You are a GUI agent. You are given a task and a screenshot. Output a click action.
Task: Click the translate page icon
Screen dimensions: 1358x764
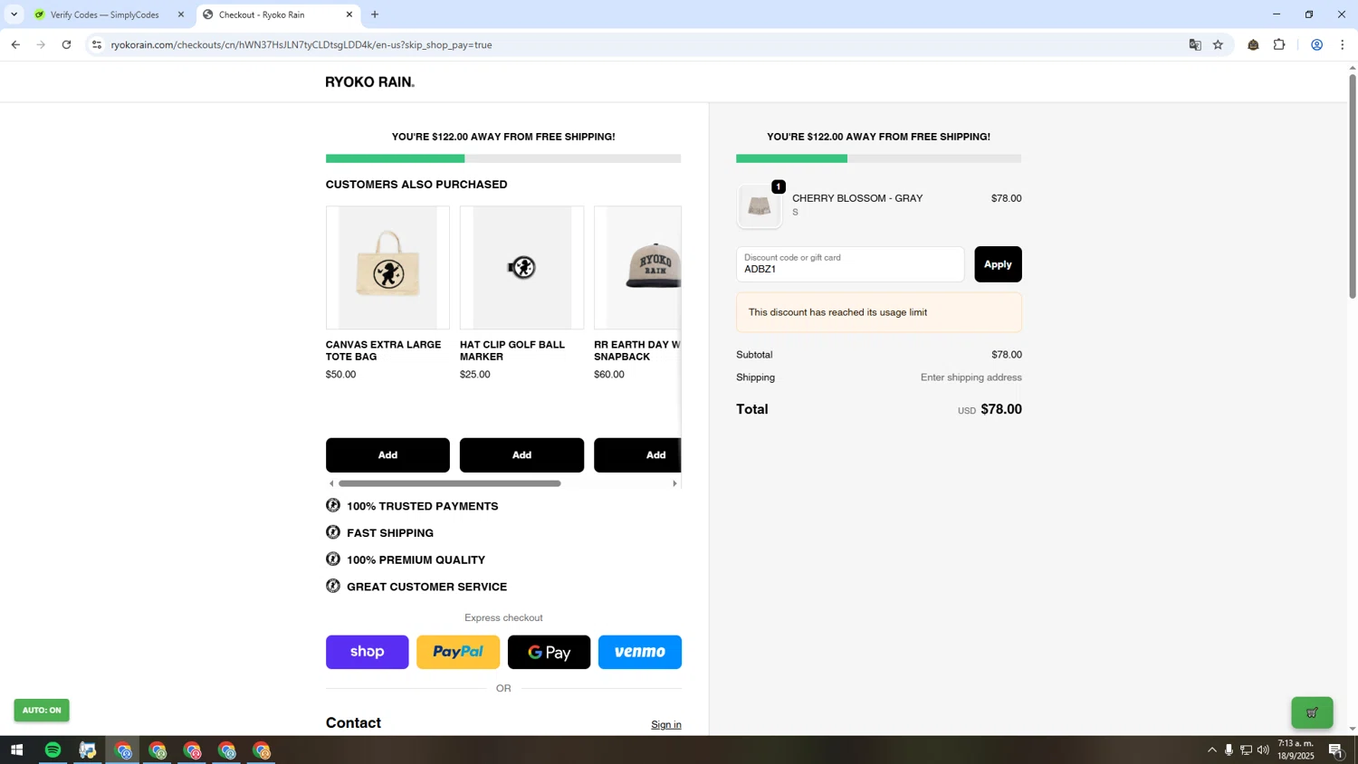[1195, 44]
